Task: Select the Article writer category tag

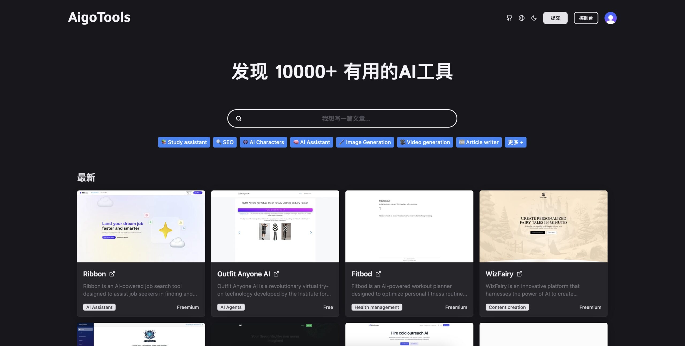Action: (479, 142)
